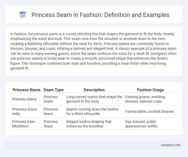Select the 'Description' column header

(x=94, y=90)
